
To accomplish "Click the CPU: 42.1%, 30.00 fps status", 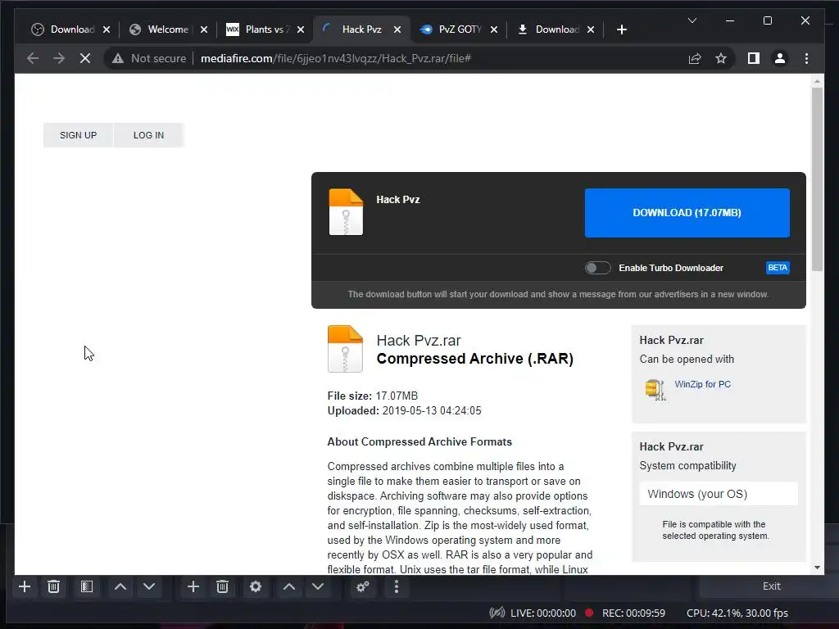I will (x=737, y=613).
